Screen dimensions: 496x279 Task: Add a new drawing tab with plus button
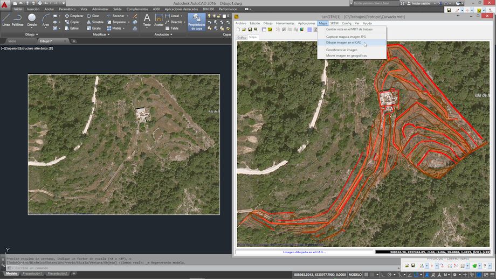pos(74,41)
